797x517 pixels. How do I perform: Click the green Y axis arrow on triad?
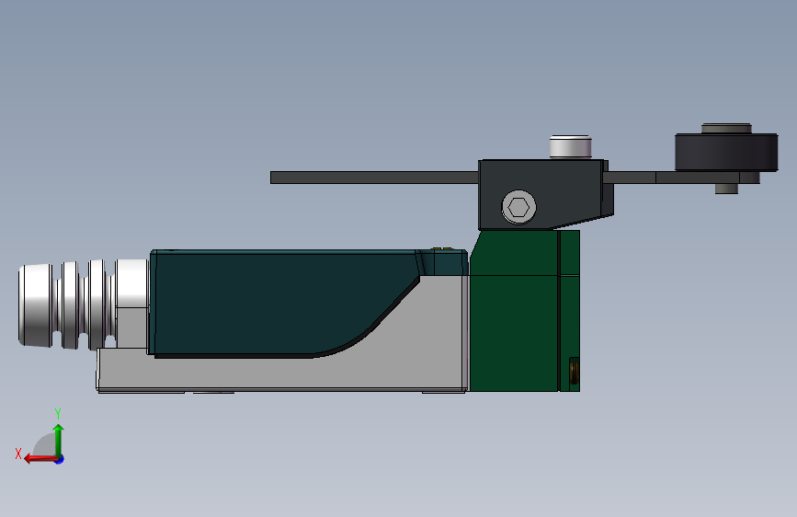(x=59, y=440)
